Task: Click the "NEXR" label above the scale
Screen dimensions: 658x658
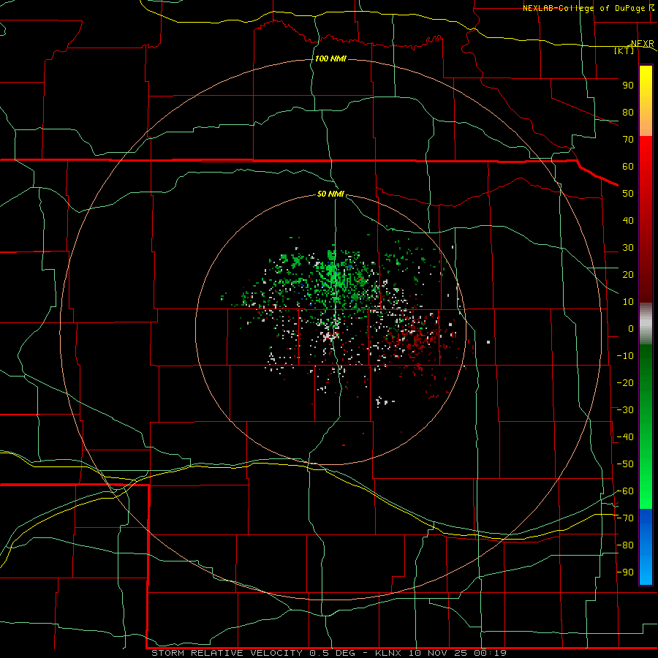Action: [642, 44]
